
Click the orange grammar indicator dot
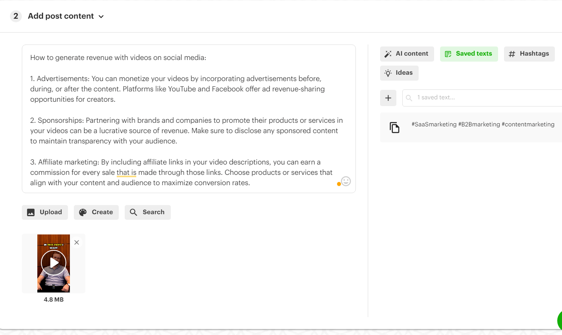pyautogui.click(x=339, y=184)
